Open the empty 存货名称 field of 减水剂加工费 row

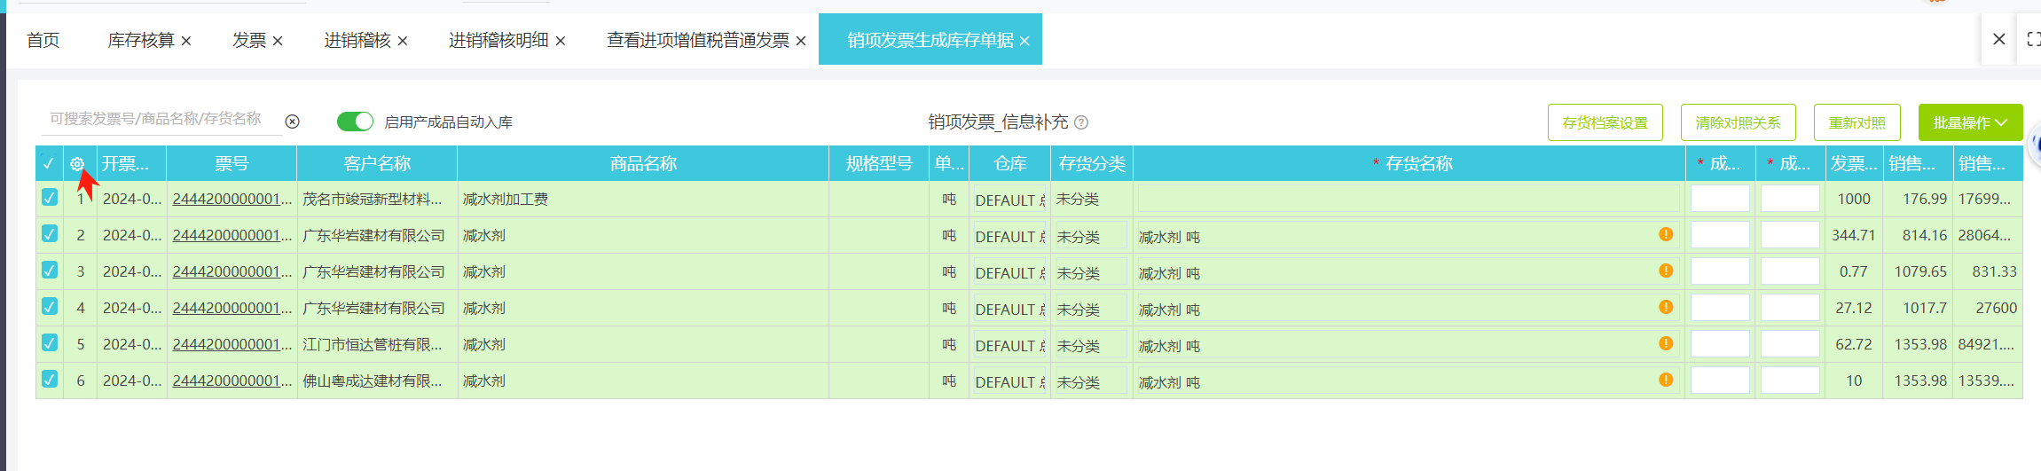pyautogui.click(x=1409, y=199)
